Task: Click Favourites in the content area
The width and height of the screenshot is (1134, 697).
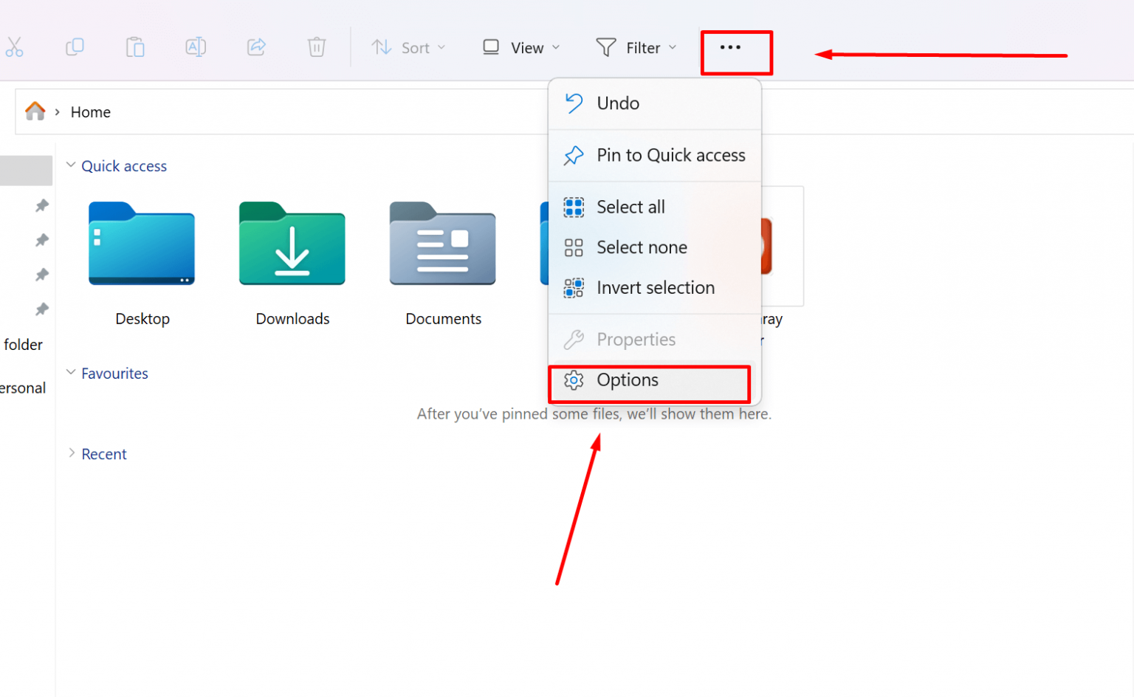Action: (x=114, y=373)
